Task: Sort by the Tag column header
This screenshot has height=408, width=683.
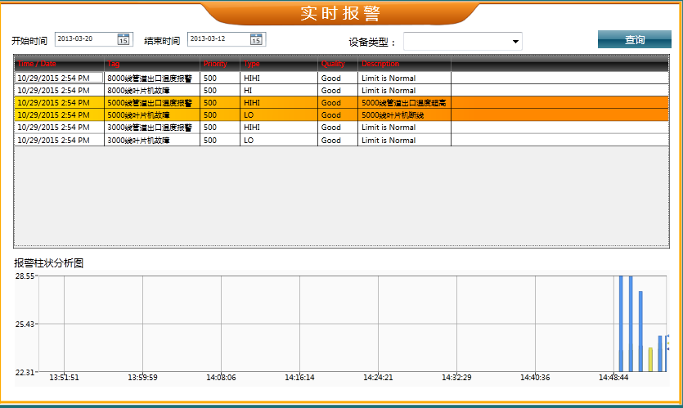Action: pos(151,64)
